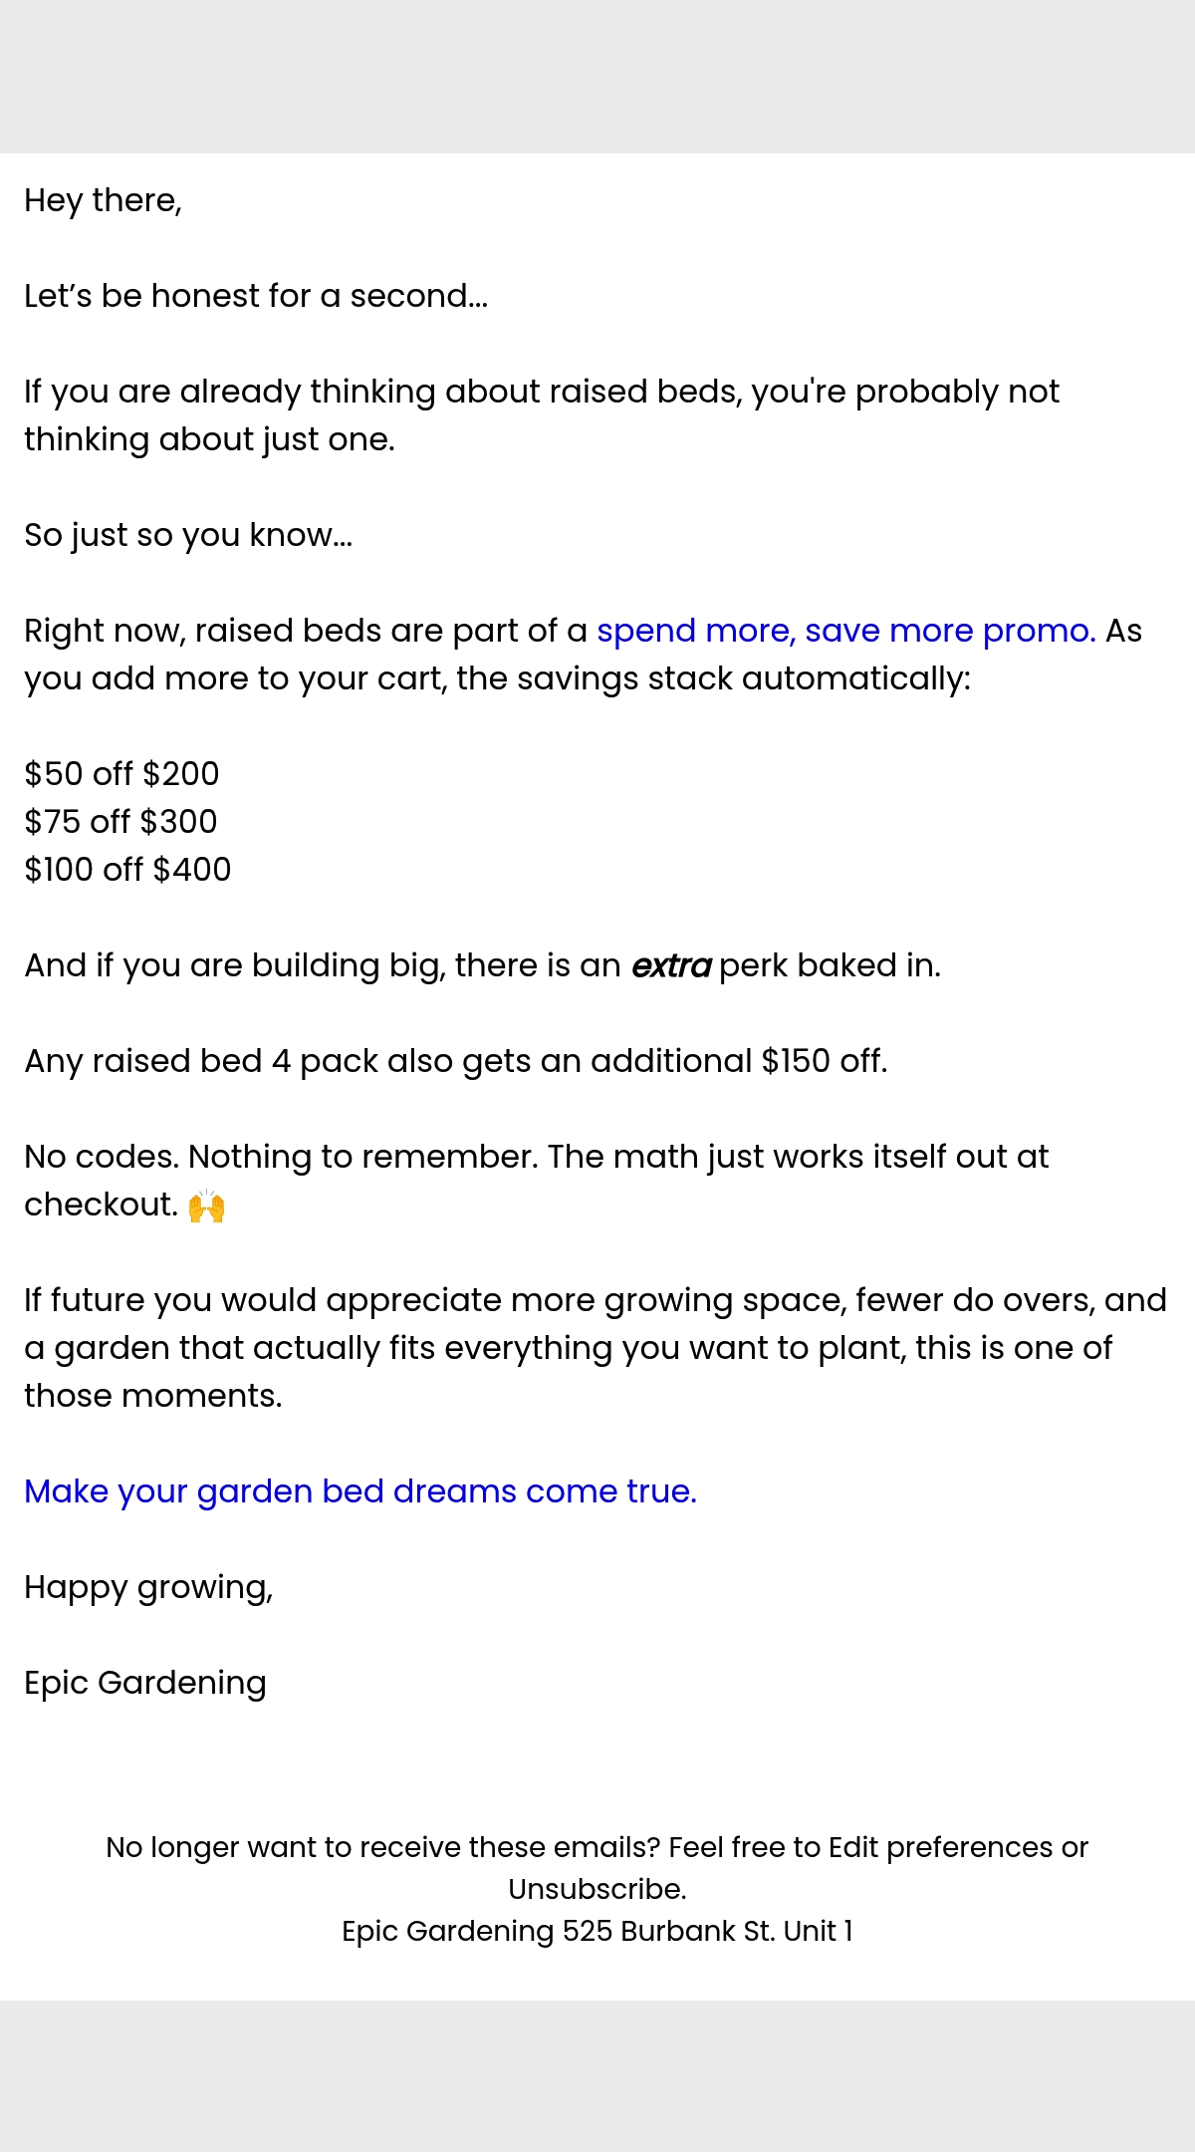Click the 525 Burbank St. address line
This screenshot has height=2152, width=1195.
[597, 1931]
